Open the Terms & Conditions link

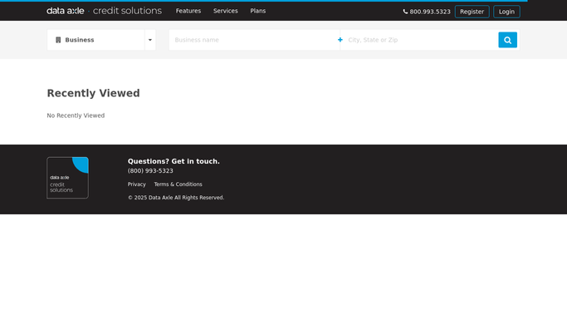[x=178, y=184]
